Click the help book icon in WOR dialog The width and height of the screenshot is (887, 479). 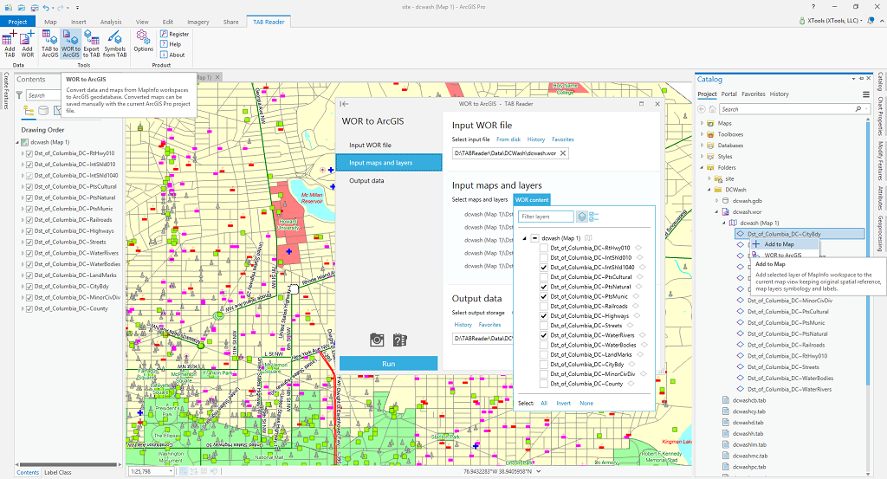[400, 340]
